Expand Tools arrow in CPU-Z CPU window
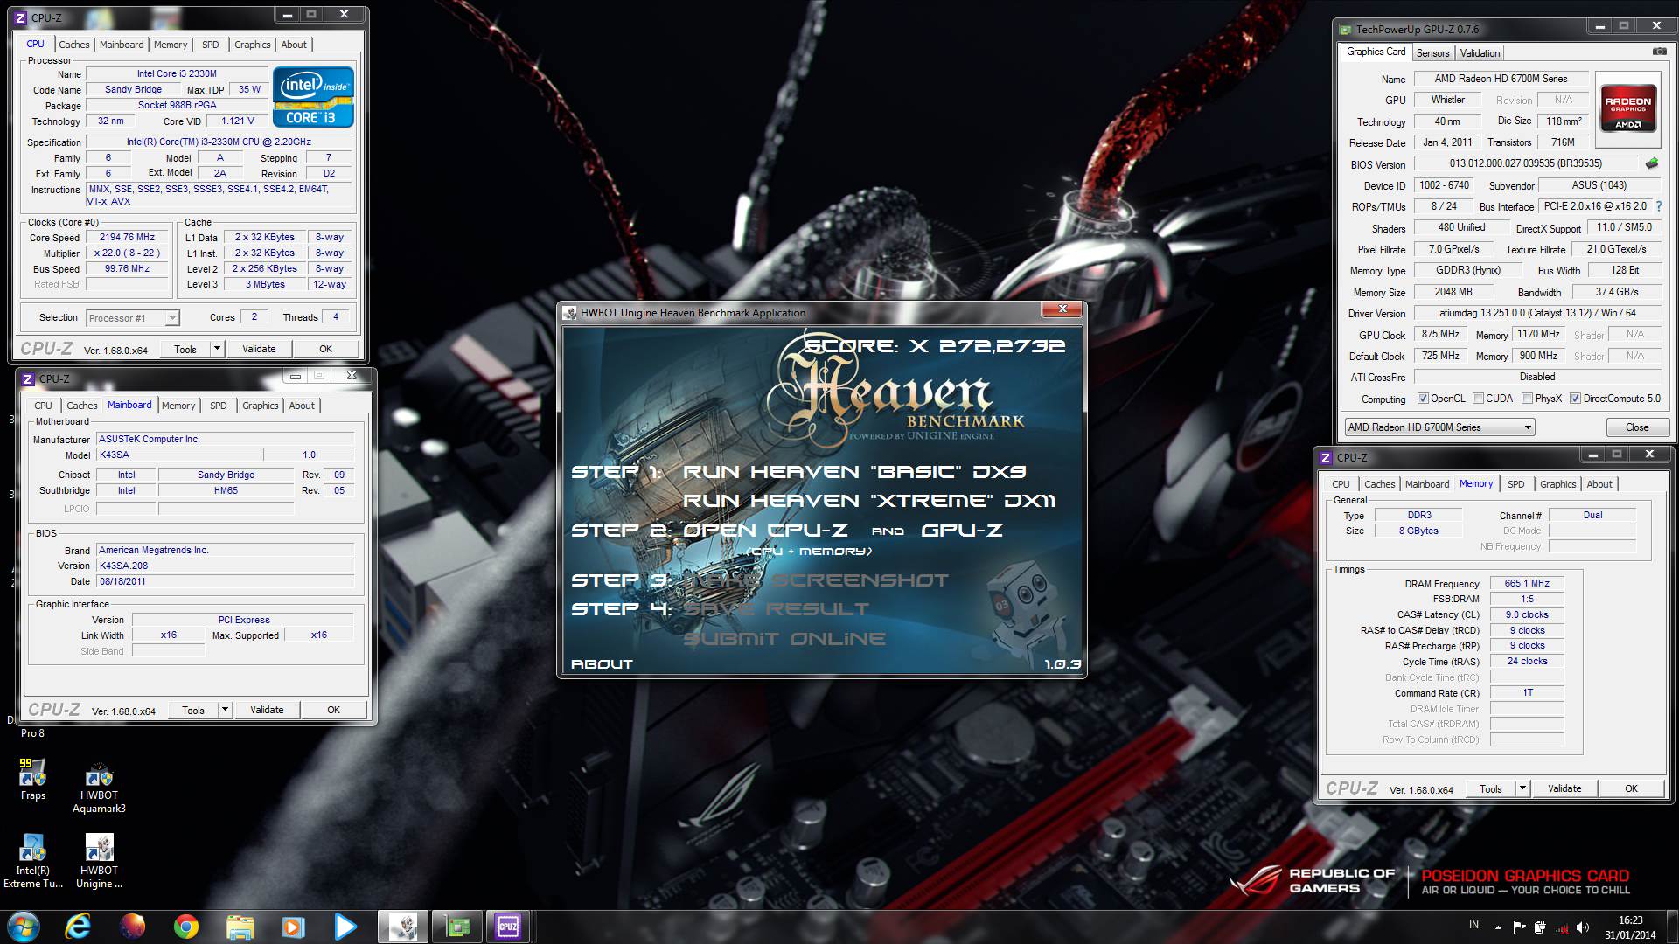Screen dimensions: 1679x944 click(217, 349)
